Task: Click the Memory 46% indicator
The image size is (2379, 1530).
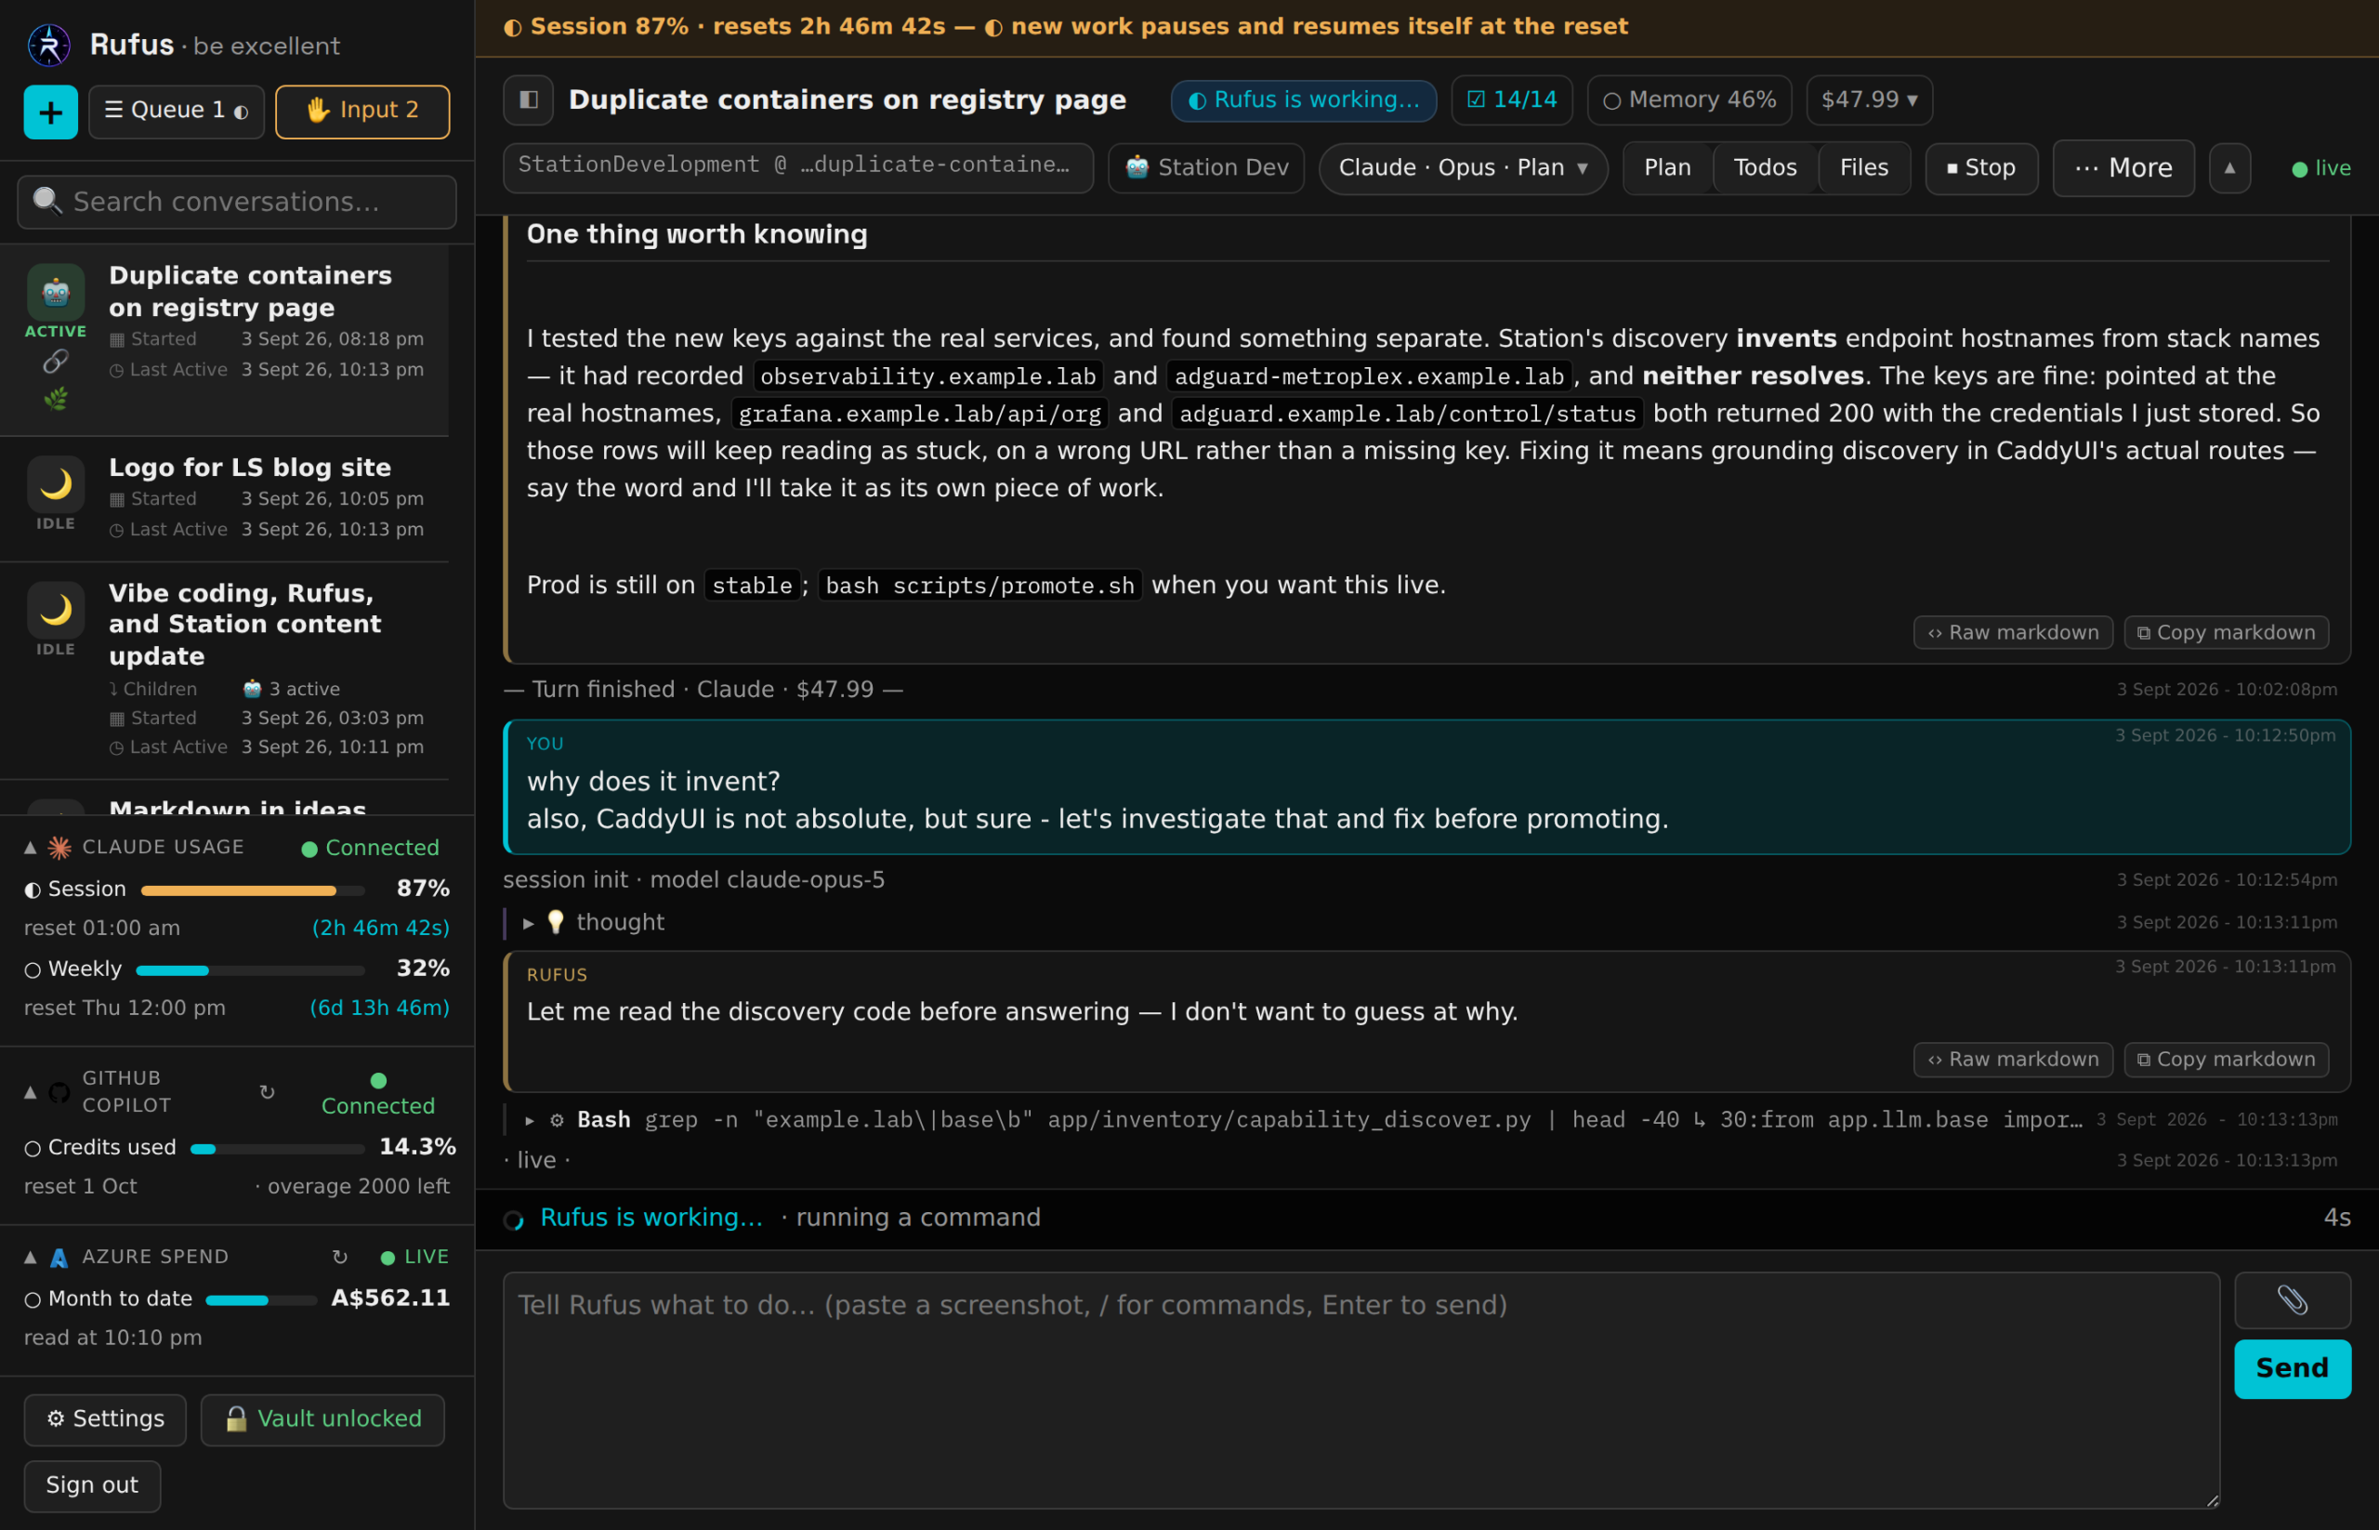Action: tap(1689, 100)
